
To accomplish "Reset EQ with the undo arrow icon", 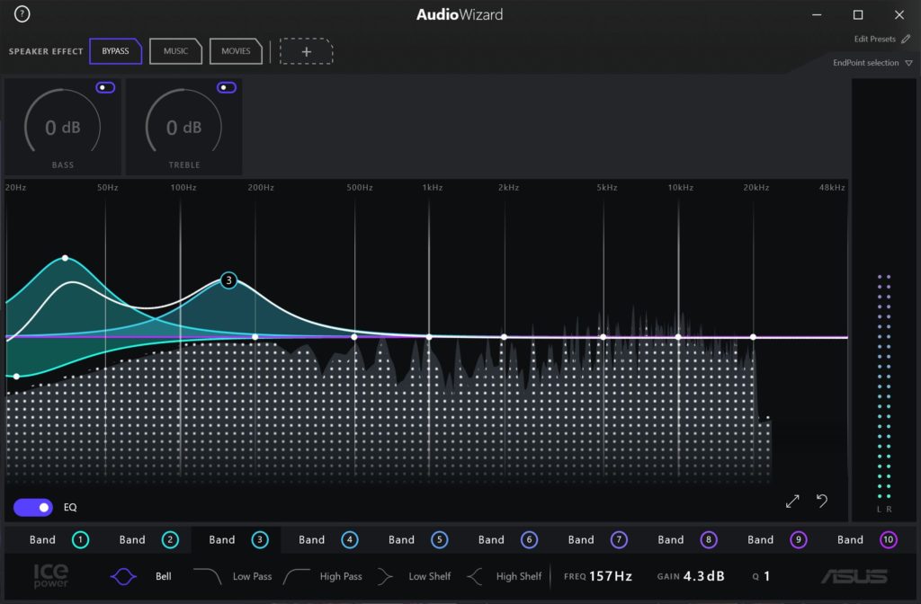I will click(822, 501).
